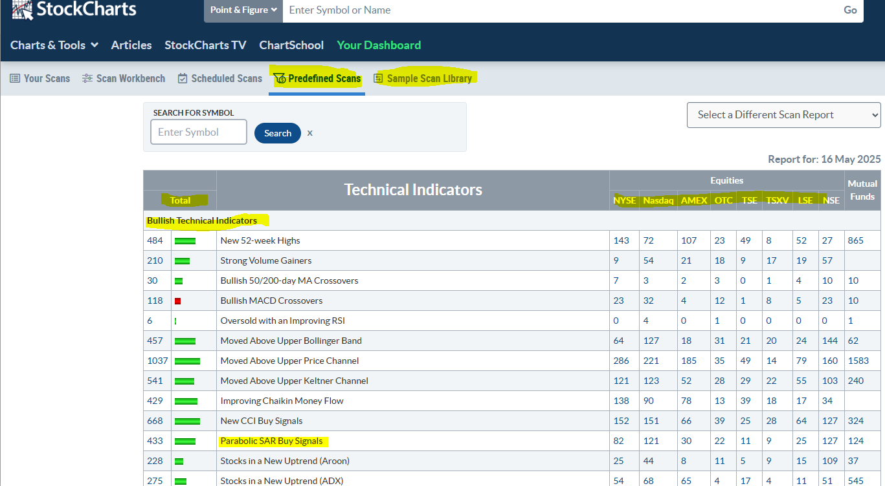Click Nasdaq count 127 for Moved Above Upper Bollinger Band
This screenshot has height=486, width=885.
[651, 341]
